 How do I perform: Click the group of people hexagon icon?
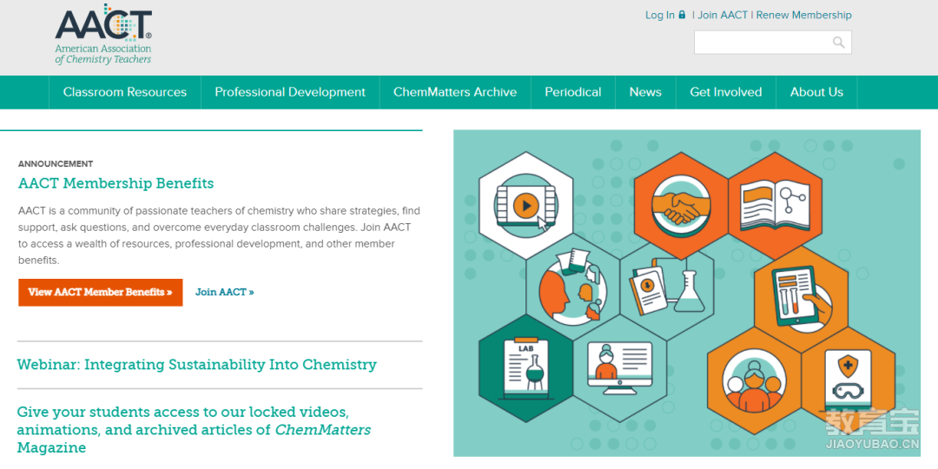pyautogui.click(x=754, y=380)
